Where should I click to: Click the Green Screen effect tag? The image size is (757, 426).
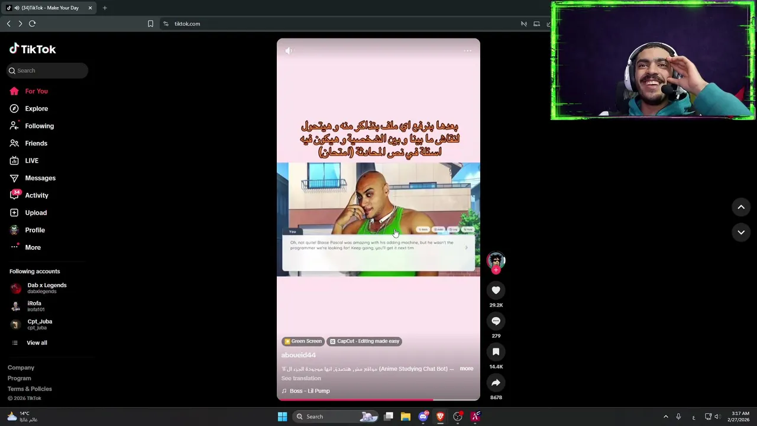point(303,341)
